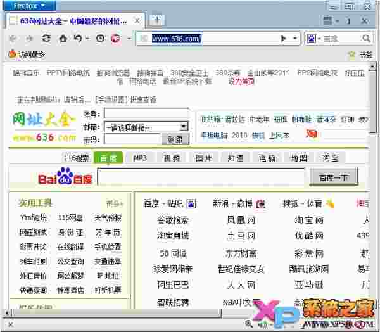This screenshot has height=332, width=380.
Task: Open history with the clock icon
Action: pos(100,38)
